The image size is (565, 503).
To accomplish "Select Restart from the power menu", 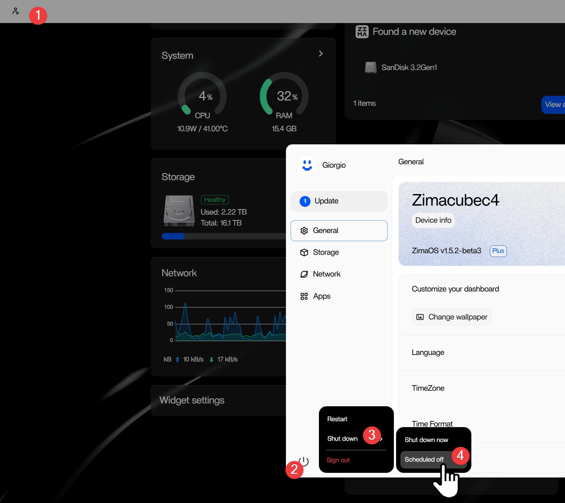I will pos(337,419).
